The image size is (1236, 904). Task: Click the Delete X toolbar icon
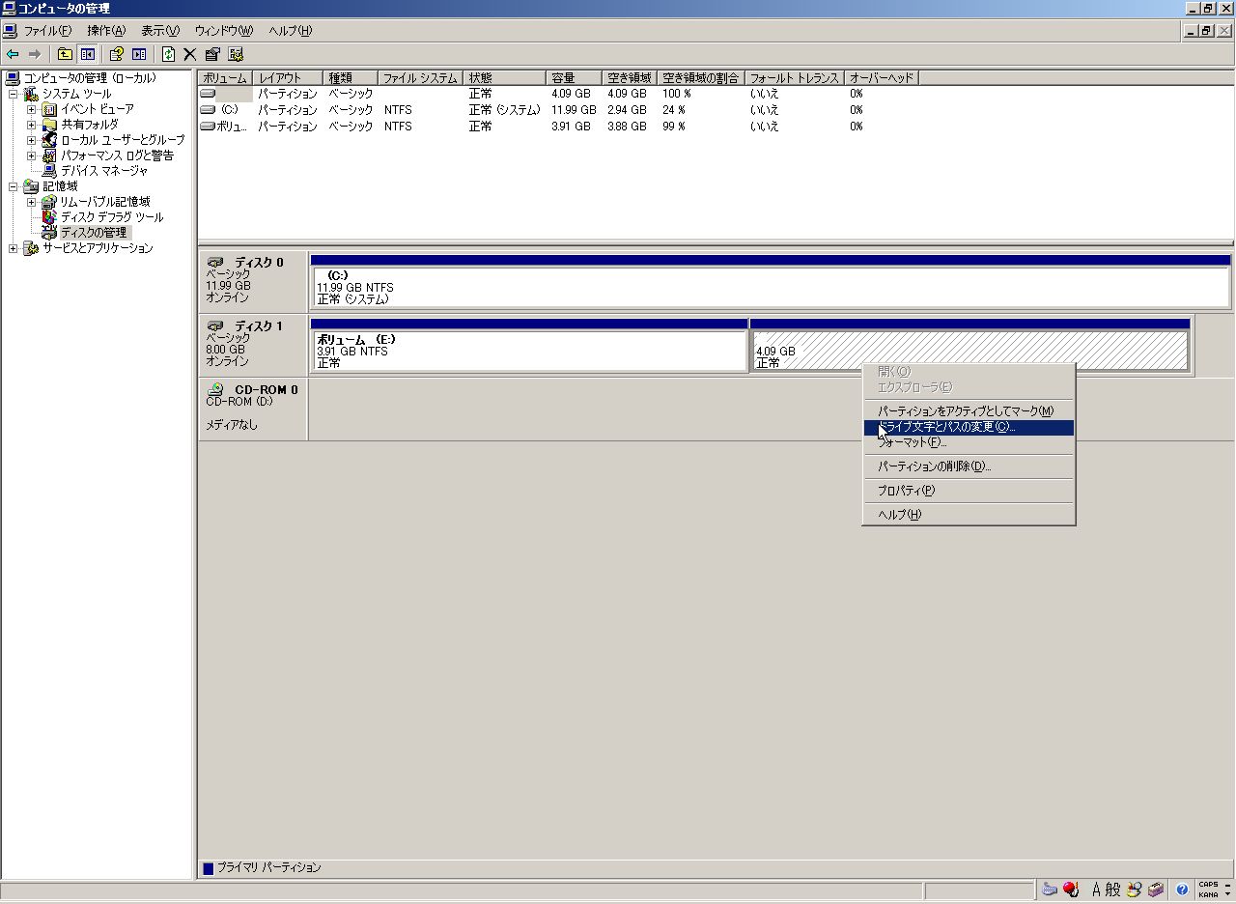click(x=190, y=54)
